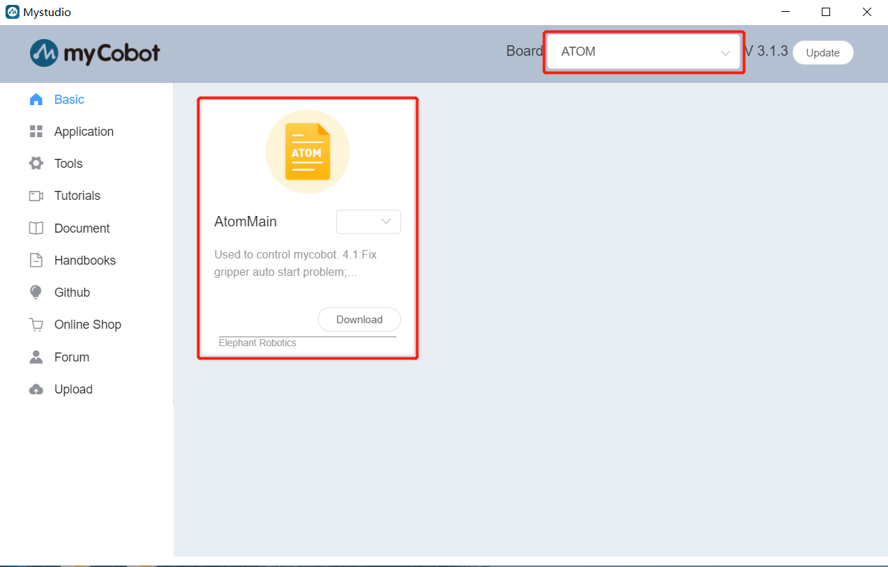Download the AtomMain firmware
This screenshot has height=567, width=888.
pos(360,320)
